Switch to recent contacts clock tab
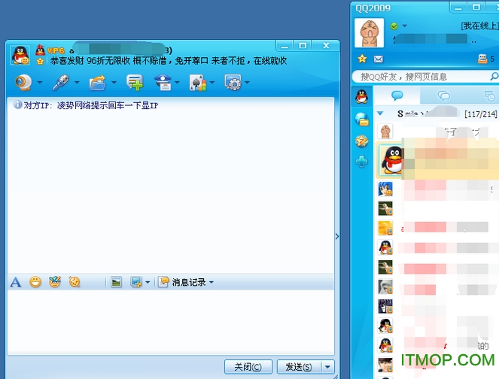This screenshot has height=379, width=499. point(488,96)
